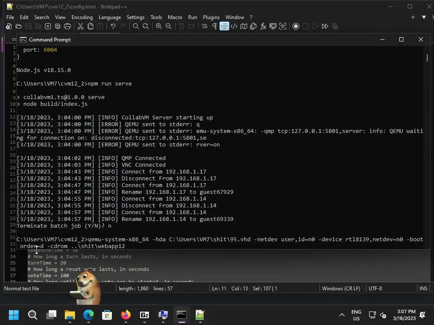This screenshot has width=434, height=325.
Task: Click the INS insert mode indicator
Action: tap(423, 288)
